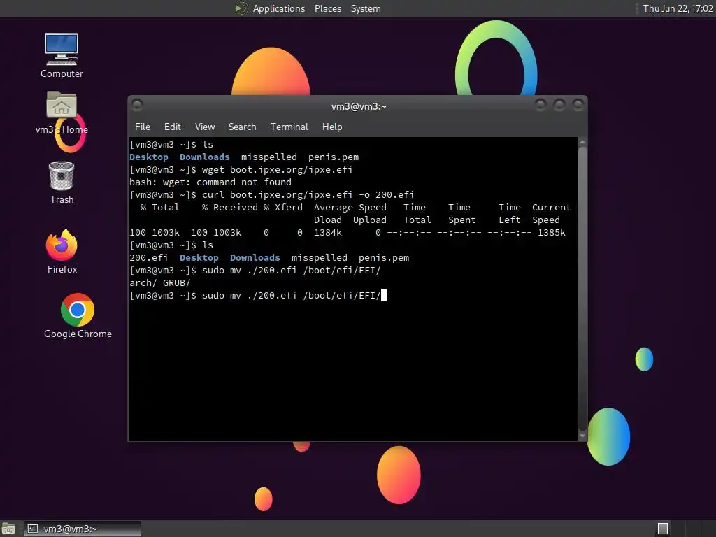Minimize the terminal window
The height and width of the screenshot is (537, 716).
pyautogui.click(x=540, y=106)
